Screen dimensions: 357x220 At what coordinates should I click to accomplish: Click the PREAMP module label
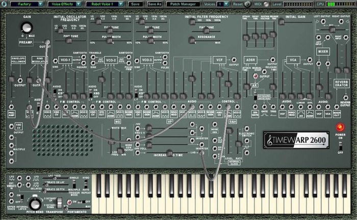pyautogui.click(x=25, y=42)
